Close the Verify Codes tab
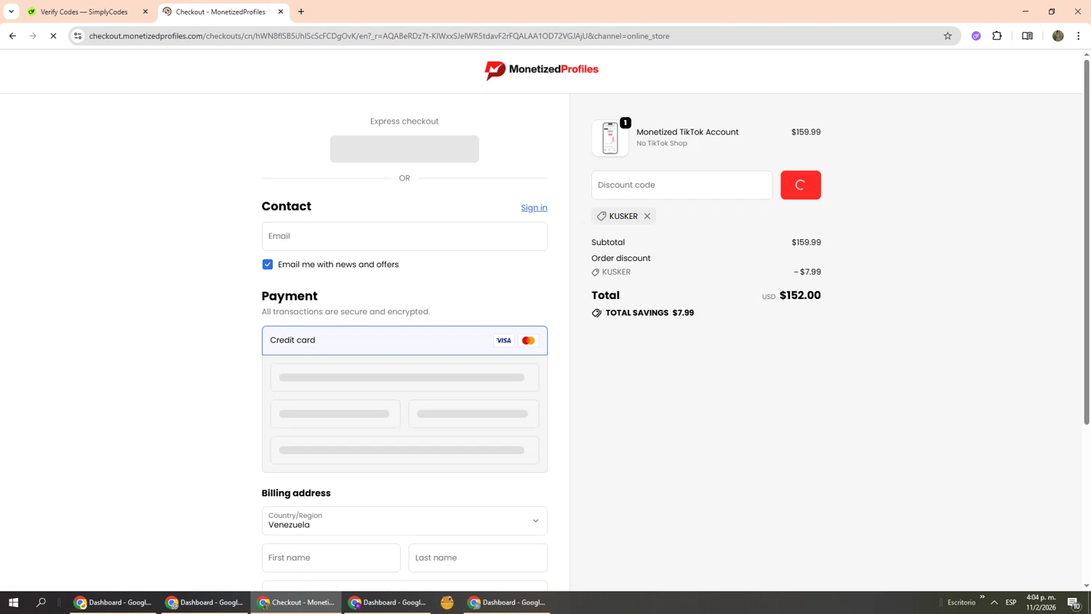Image resolution: width=1091 pixels, height=614 pixels. [145, 12]
